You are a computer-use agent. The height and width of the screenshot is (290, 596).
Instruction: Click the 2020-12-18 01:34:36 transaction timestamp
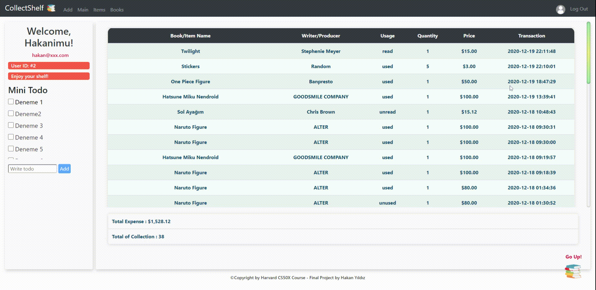[x=531, y=188]
